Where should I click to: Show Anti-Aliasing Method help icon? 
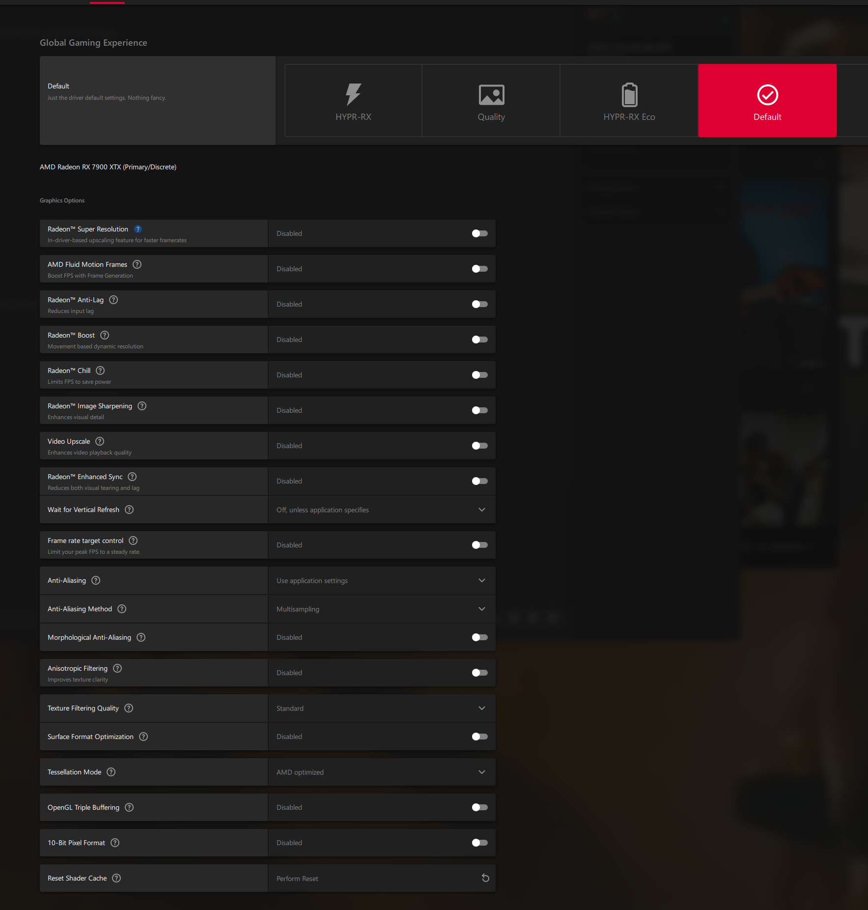pyautogui.click(x=122, y=609)
